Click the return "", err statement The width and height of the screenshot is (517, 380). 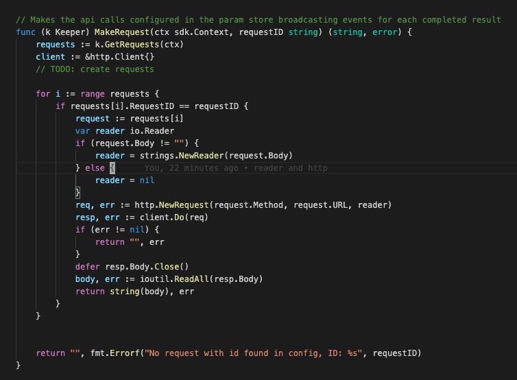pyautogui.click(x=130, y=242)
